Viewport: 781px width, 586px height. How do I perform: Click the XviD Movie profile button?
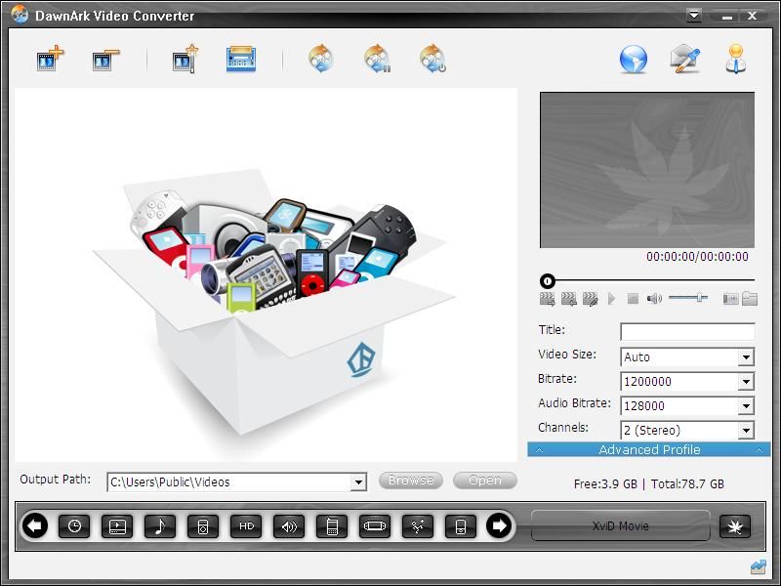(x=621, y=525)
